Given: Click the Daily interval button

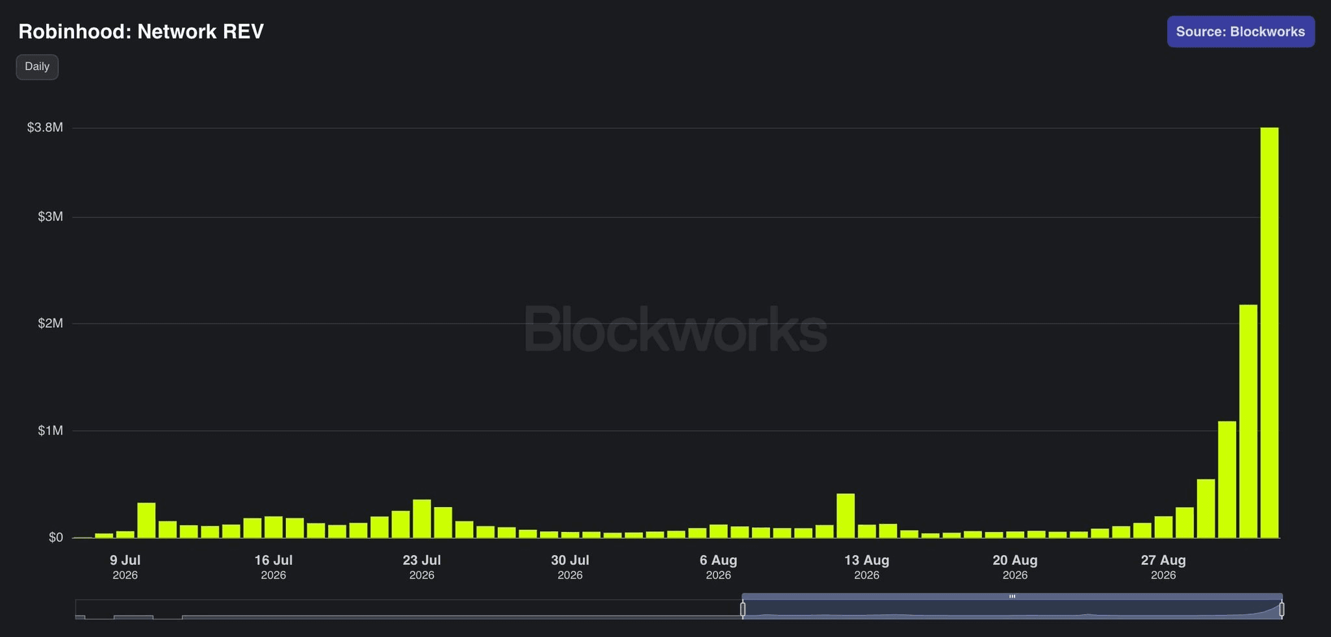Looking at the screenshot, I should 37,67.
